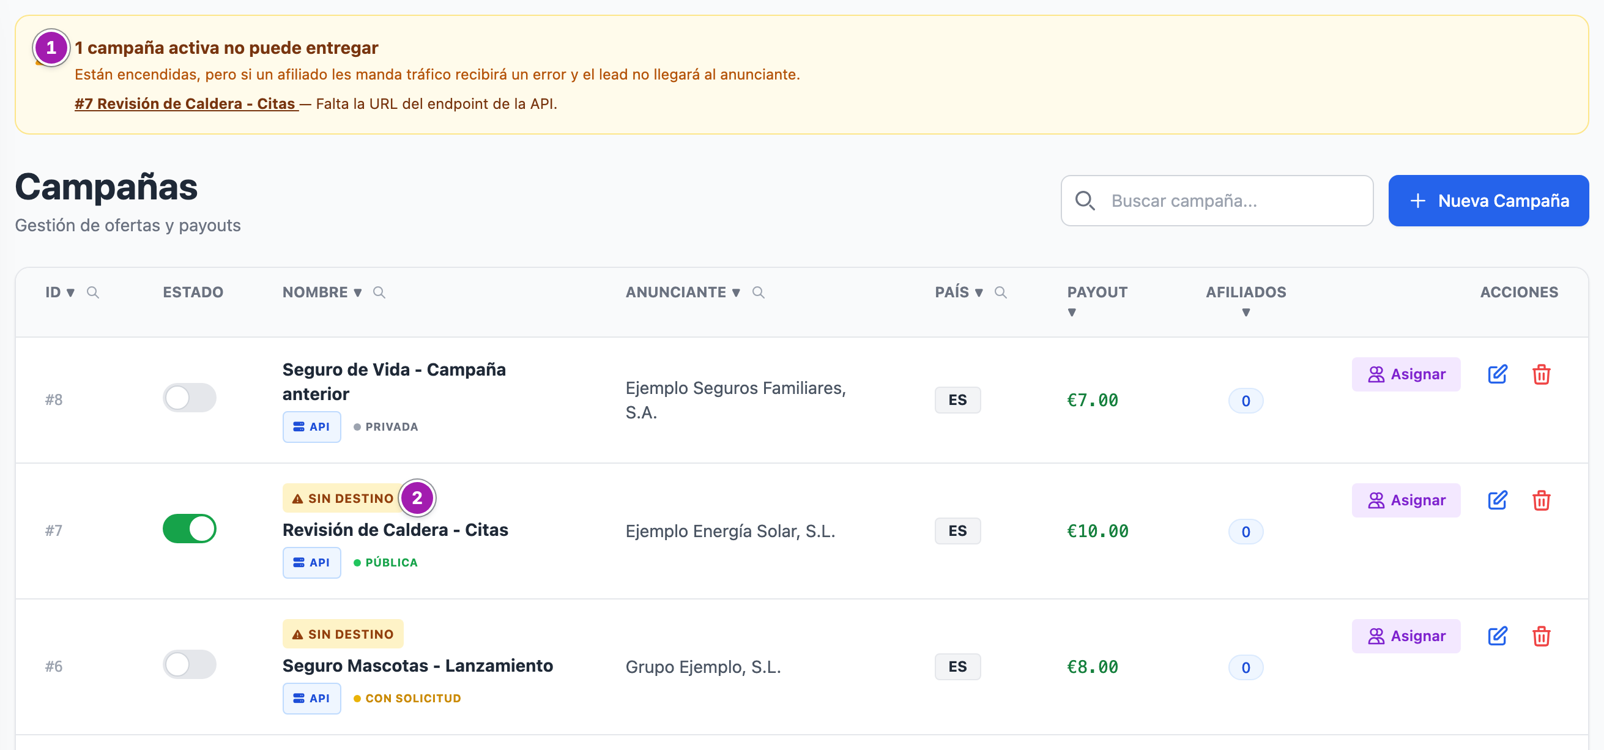The height and width of the screenshot is (750, 1604).
Task: Disable the Revisión de Caldera campaign toggle
Action: pos(189,528)
